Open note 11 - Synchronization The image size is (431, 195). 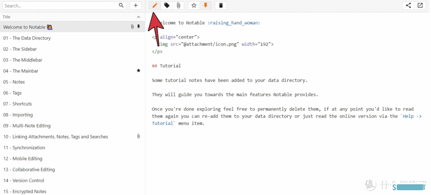click(x=73, y=148)
